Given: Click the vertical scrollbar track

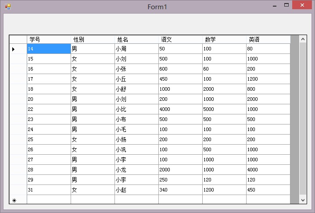Looking at the screenshot, I should (x=303, y=131).
